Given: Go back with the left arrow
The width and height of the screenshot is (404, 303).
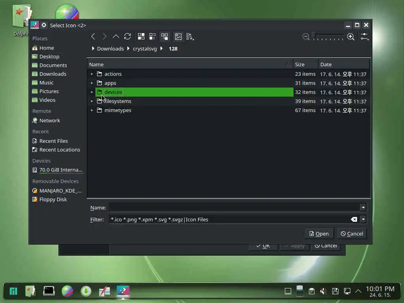Looking at the screenshot, I should tap(93, 36).
